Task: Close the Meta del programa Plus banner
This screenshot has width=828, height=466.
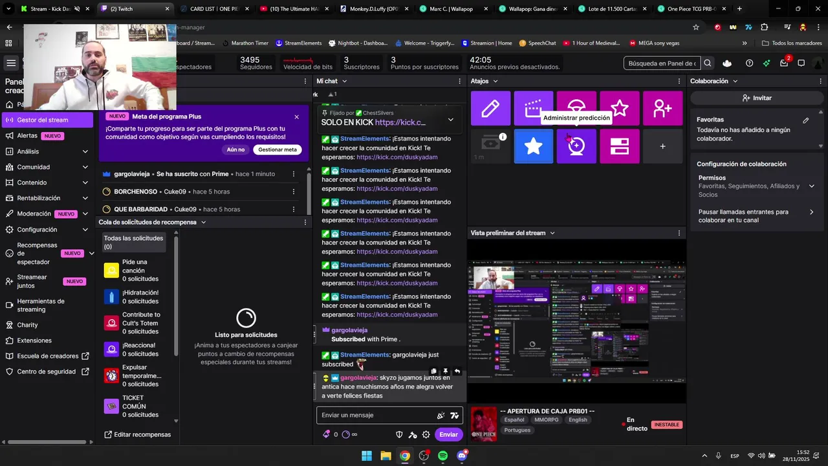Action: [296, 117]
